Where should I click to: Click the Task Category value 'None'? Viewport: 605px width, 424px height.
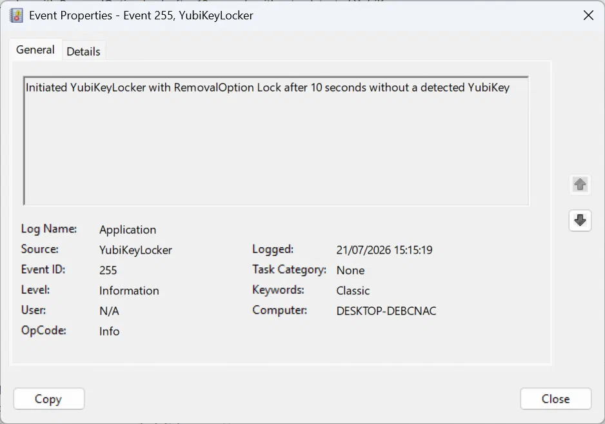tap(350, 270)
